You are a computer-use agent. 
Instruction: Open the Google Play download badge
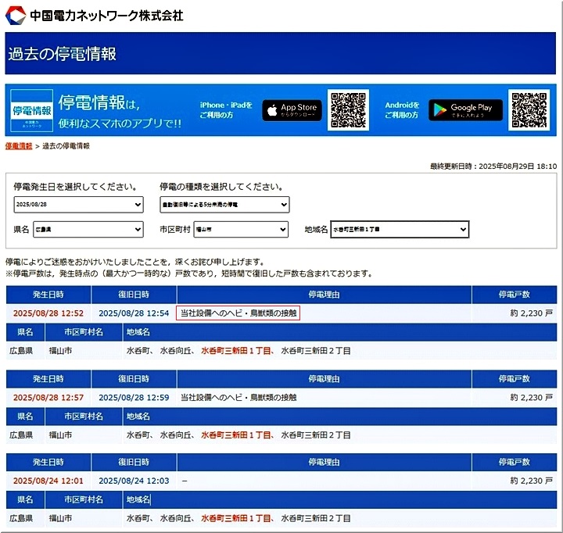pos(465,110)
